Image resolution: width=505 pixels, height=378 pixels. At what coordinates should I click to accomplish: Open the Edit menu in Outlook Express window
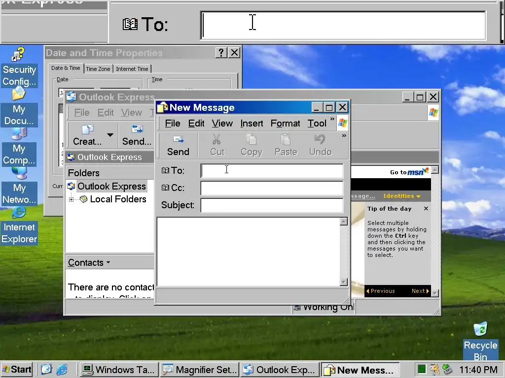point(106,113)
